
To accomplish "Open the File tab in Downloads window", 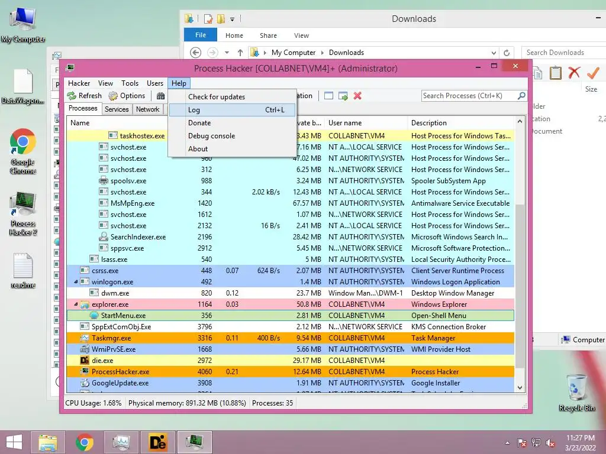I will [201, 35].
